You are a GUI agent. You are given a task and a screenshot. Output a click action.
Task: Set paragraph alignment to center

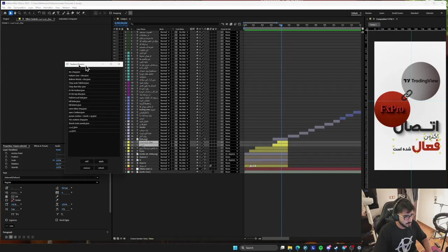point(10,237)
